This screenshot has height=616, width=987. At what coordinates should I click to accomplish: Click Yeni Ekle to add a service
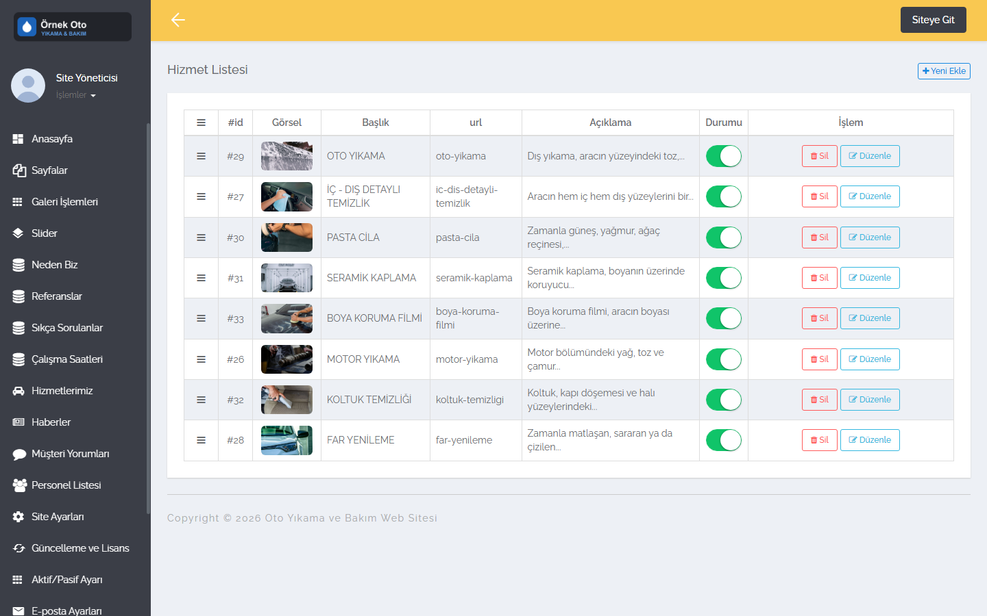[944, 71]
